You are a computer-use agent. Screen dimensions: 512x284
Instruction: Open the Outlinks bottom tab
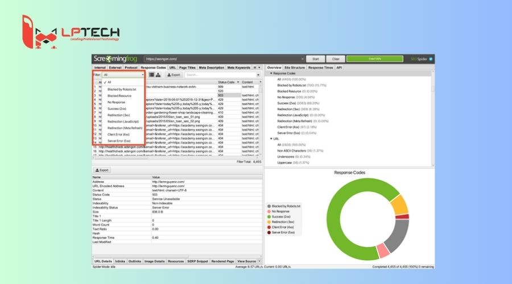[134, 261]
